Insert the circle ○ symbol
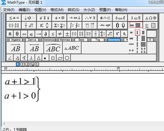This screenshot has height=131, width=164. click(67, 58)
